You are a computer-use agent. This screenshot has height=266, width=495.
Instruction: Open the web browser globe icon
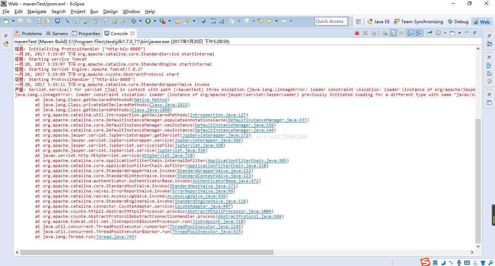tap(203, 21)
